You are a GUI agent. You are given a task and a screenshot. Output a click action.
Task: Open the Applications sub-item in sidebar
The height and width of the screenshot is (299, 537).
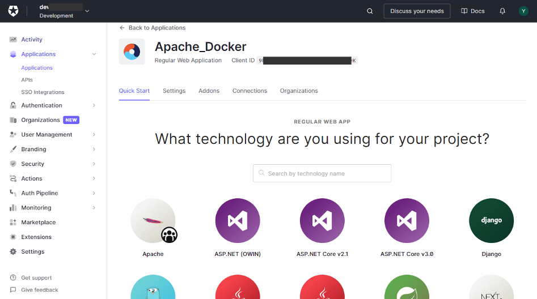tap(37, 68)
